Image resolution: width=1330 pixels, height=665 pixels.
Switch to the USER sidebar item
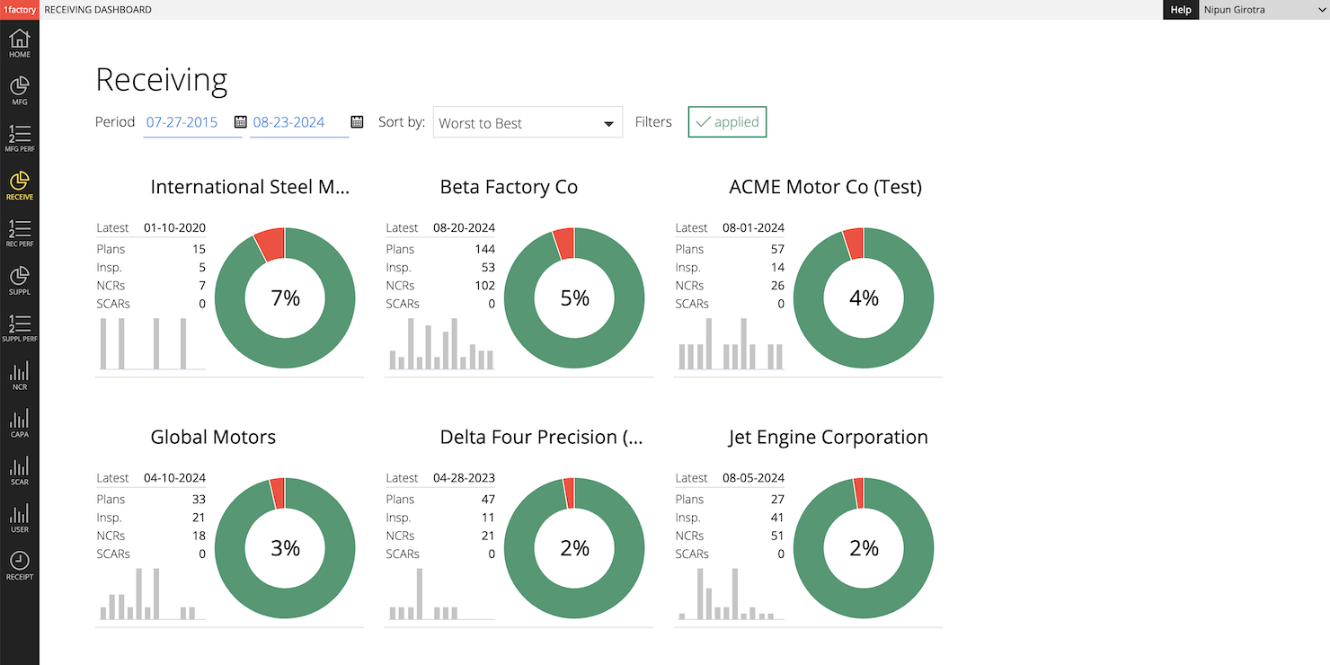(19, 518)
